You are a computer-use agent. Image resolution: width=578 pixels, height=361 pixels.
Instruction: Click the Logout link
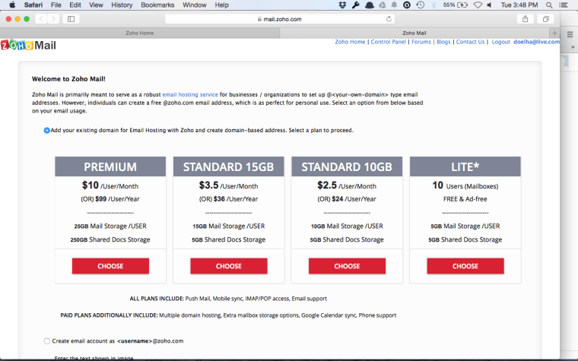point(500,42)
